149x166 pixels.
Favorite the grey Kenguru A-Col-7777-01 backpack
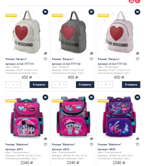(45, 59)
